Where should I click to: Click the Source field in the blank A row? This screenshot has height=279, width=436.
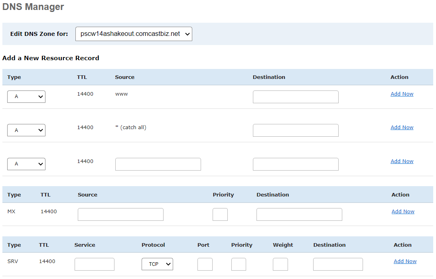click(x=158, y=164)
